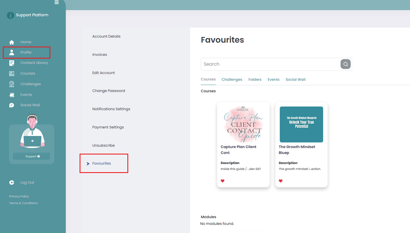Unfavourite The Growth Mindset course heart
This screenshot has height=233, width=410.
coord(281,181)
